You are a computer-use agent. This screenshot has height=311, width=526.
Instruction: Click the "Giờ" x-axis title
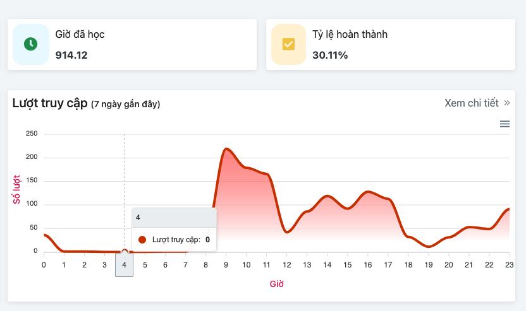276,284
